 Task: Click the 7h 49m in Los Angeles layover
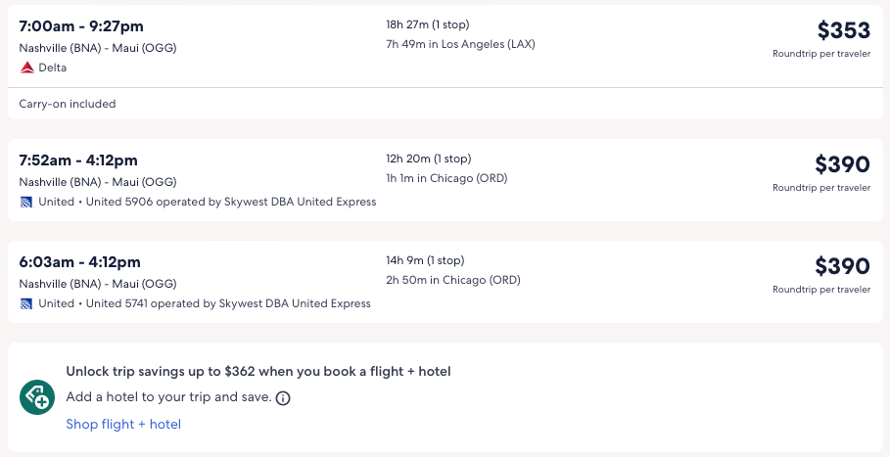point(460,44)
